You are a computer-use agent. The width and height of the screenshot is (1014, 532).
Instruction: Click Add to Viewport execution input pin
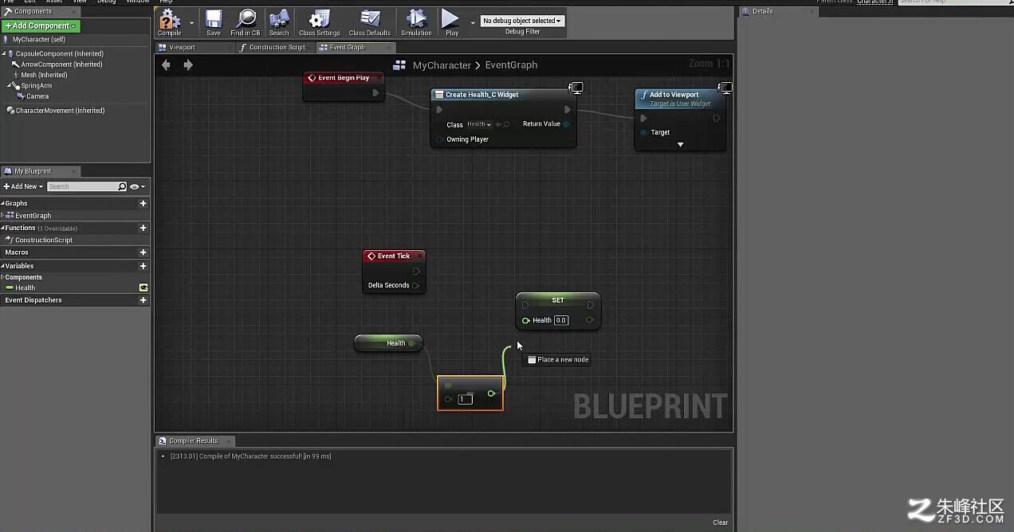click(644, 119)
